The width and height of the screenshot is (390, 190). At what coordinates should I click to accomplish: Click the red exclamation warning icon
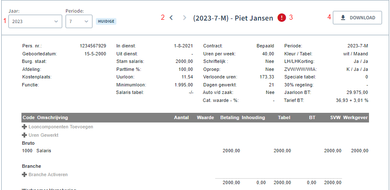[282, 18]
